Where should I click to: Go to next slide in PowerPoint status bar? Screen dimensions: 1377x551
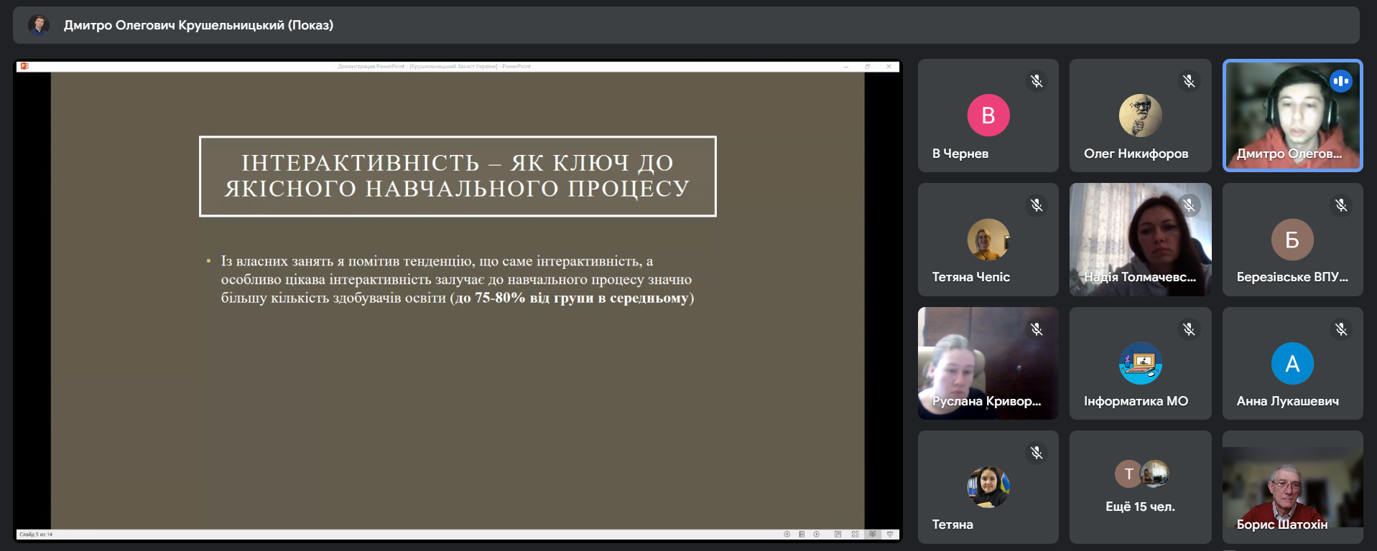(x=817, y=534)
